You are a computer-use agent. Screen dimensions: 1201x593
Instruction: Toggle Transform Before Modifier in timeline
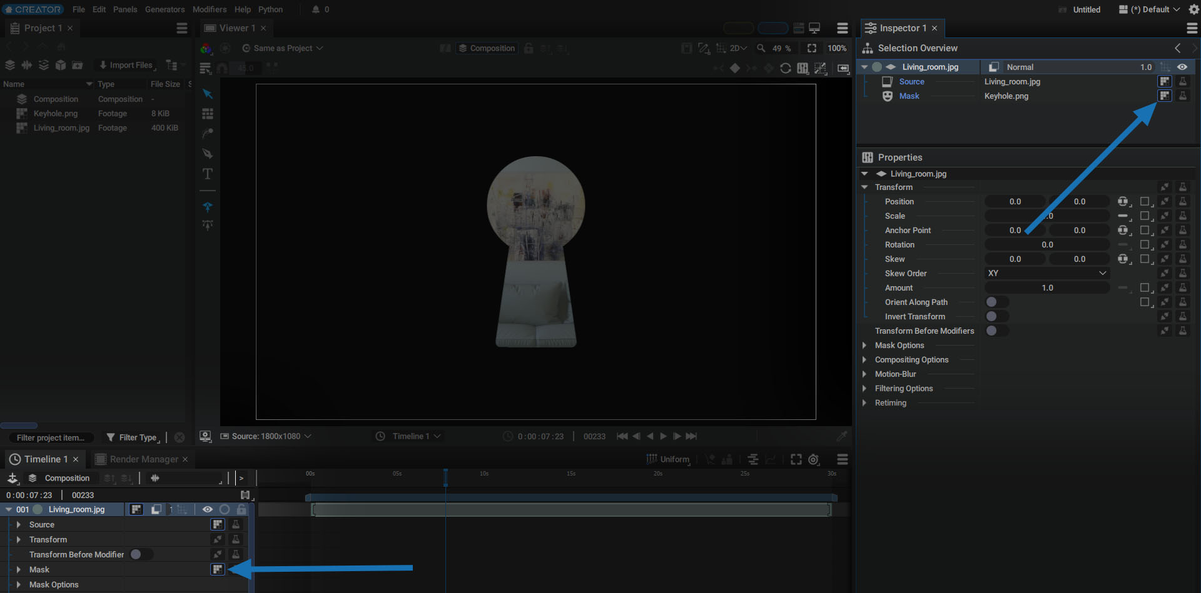141,554
